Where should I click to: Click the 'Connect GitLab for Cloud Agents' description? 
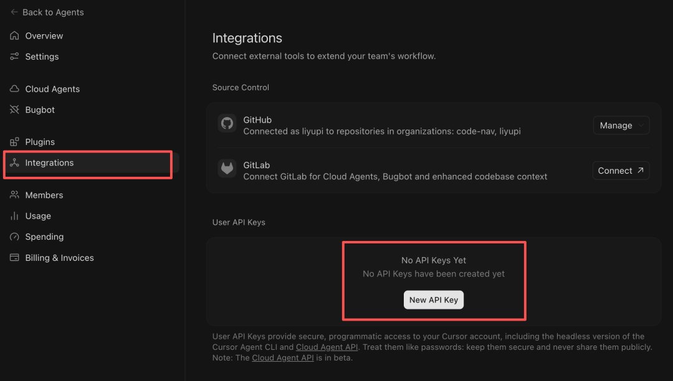[395, 177]
